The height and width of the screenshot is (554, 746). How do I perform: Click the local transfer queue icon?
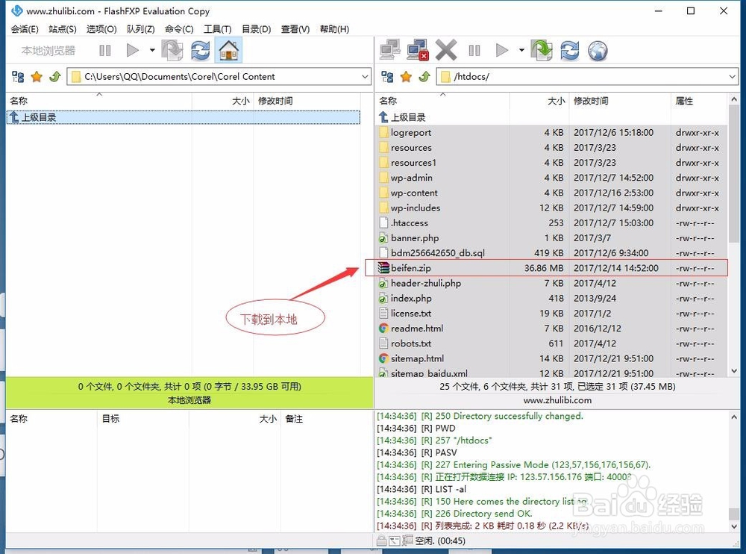pyautogui.click(x=172, y=50)
